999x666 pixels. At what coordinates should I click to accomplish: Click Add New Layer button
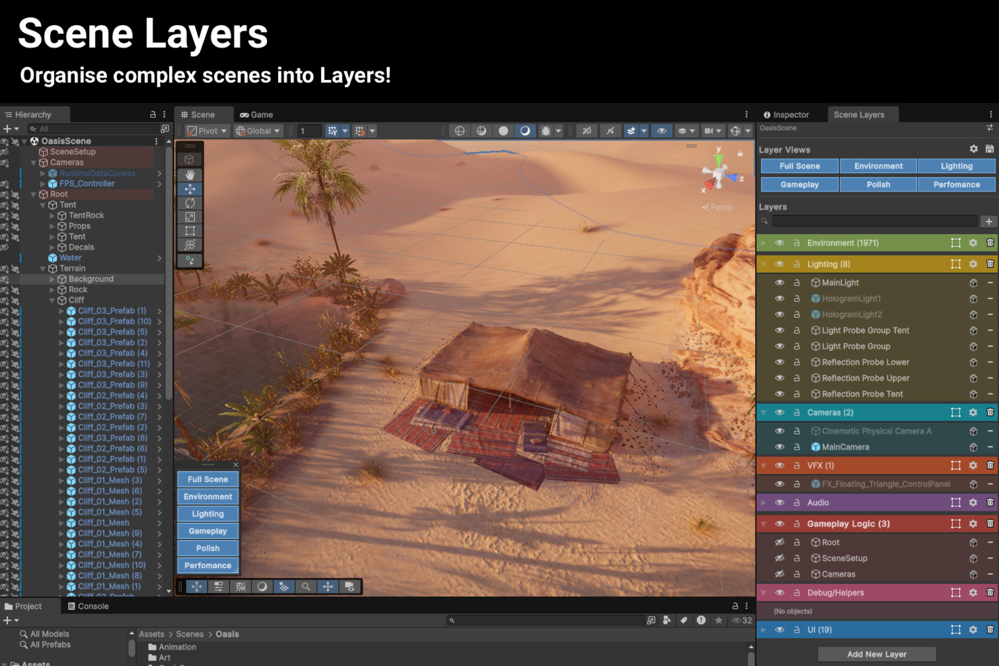coord(877,654)
